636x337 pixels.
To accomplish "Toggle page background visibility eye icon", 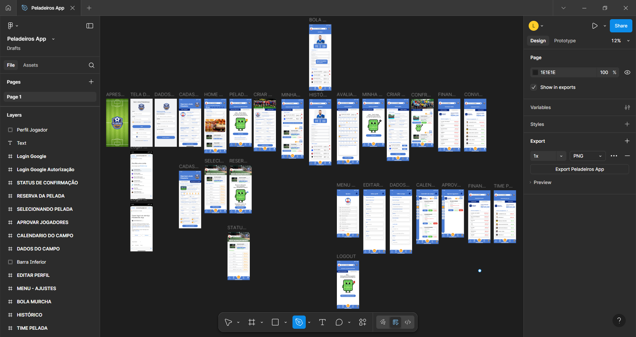I will click(627, 72).
